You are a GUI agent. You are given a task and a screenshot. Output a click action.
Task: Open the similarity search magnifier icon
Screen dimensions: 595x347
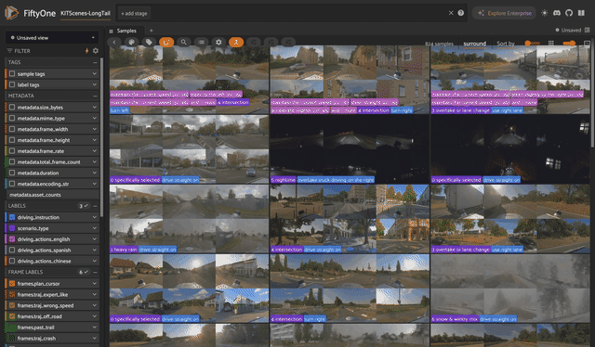tap(184, 42)
